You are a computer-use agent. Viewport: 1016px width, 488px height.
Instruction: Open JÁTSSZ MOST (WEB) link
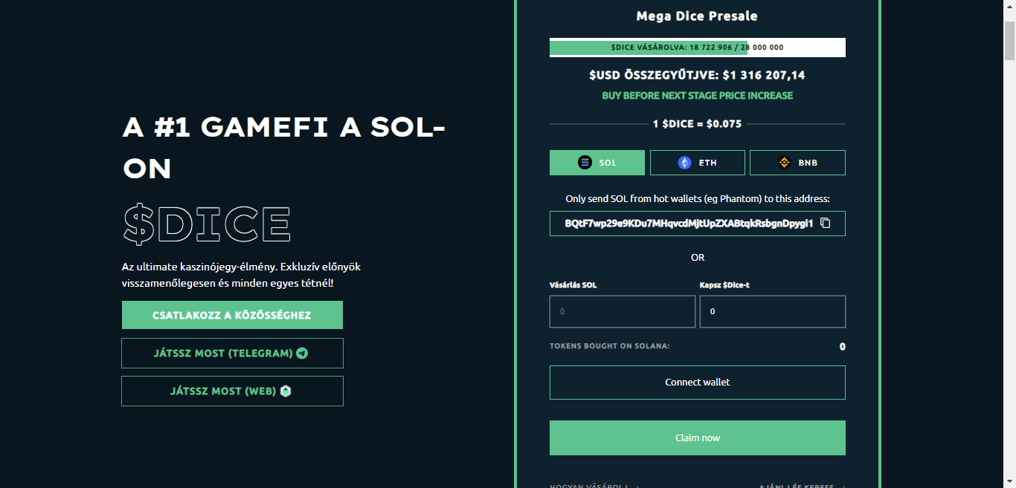(232, 391)
